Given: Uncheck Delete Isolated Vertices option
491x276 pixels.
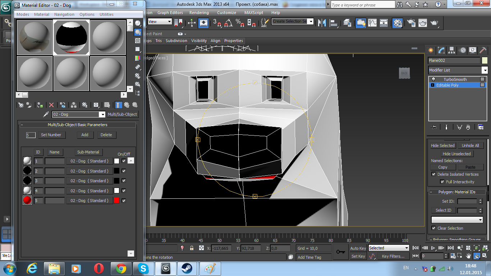Looking at the screenshot, I should [433, 174].
